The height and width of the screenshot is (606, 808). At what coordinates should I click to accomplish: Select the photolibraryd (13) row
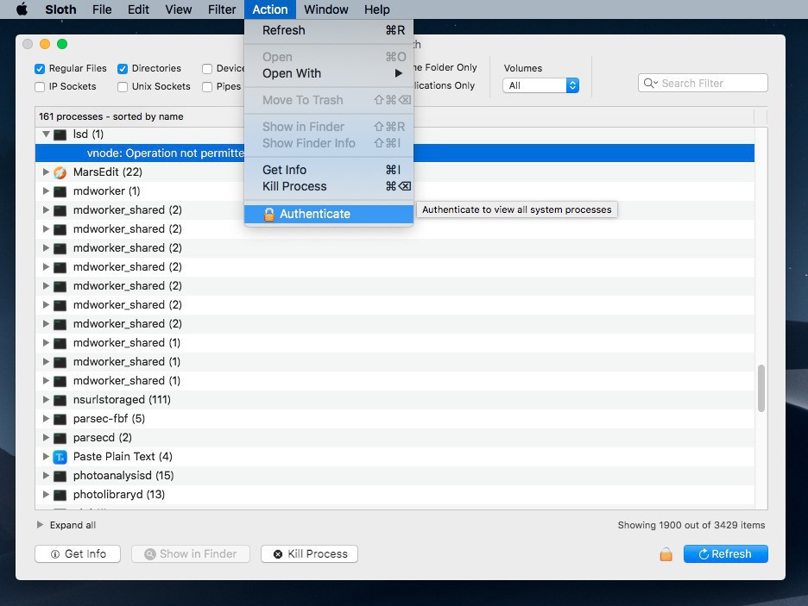point(395,495)
